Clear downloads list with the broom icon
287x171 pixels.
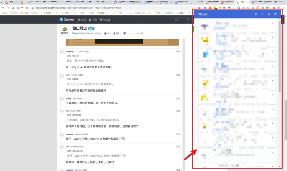[269, 14]
